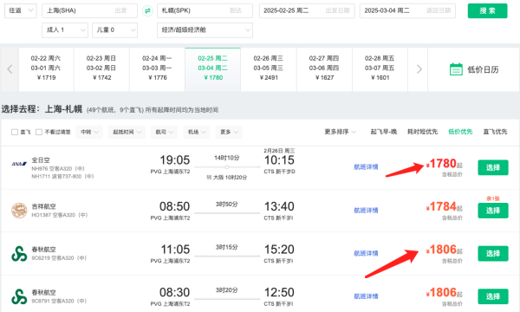Open the adults (成人 1) dropdown

[65, 29]
